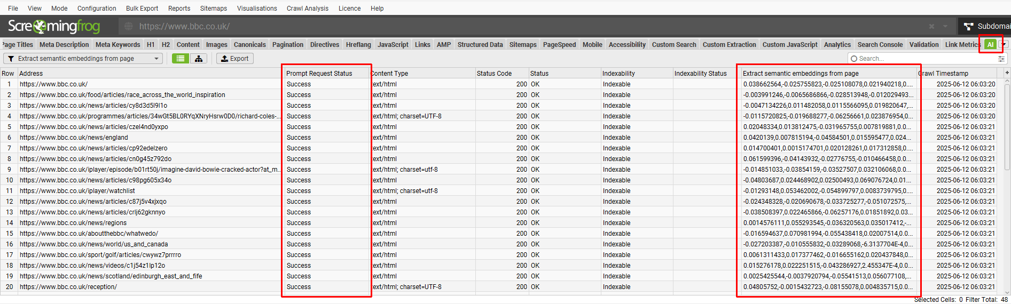Screen dimensions: 1011x304
Task: Click the Screaming Frog logo
Action: (54, 26)
